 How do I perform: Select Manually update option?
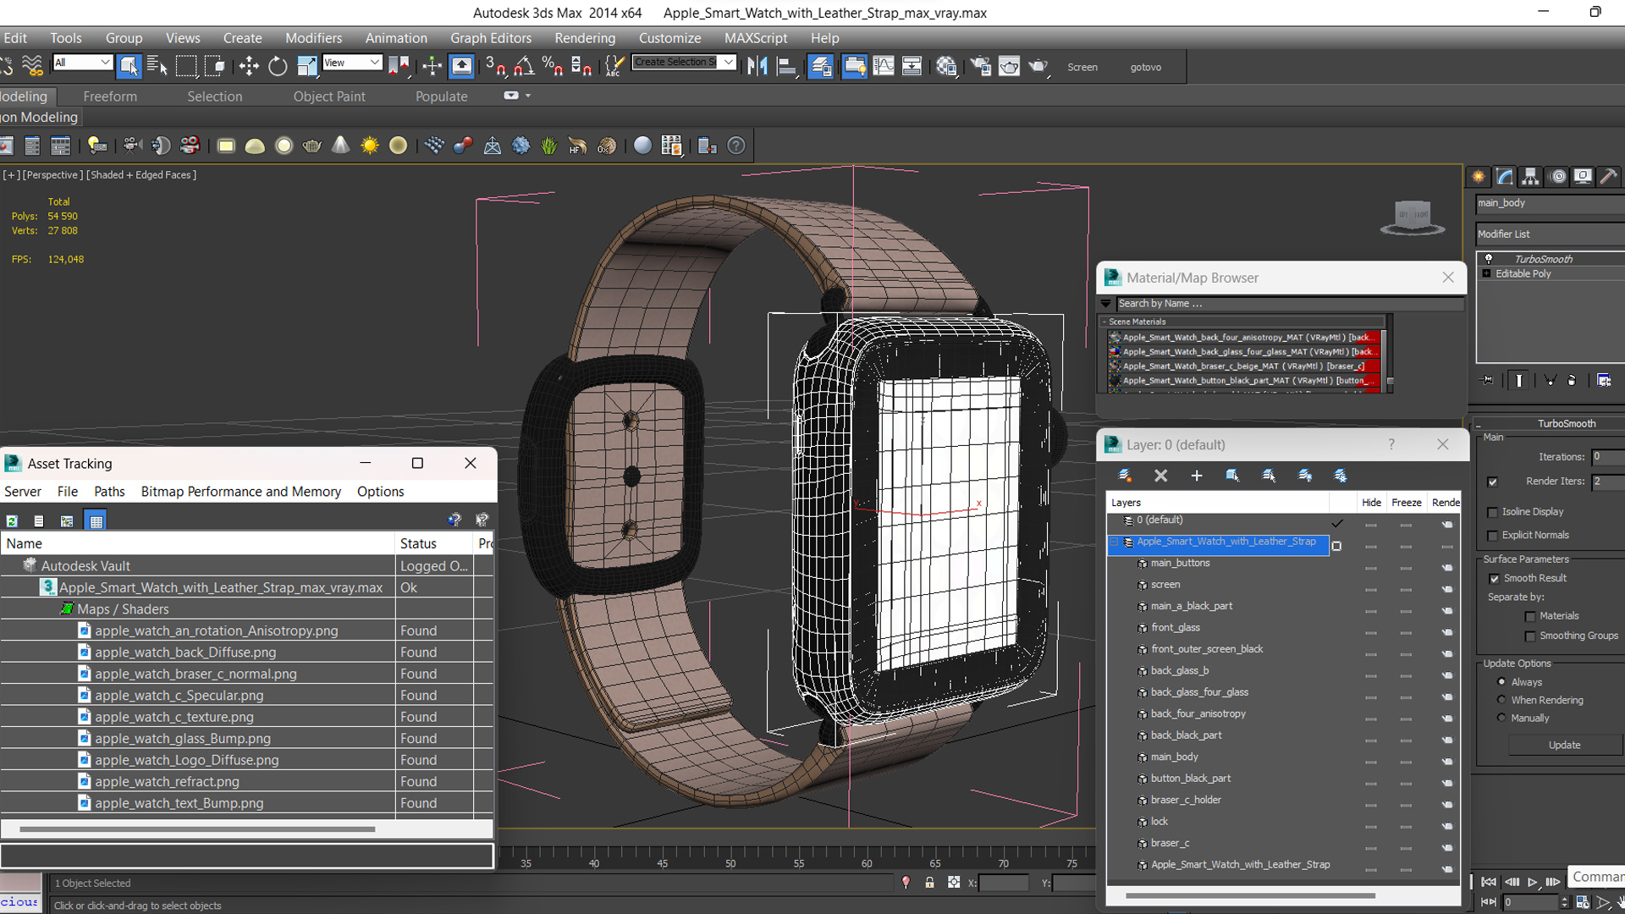(1501, 718)
